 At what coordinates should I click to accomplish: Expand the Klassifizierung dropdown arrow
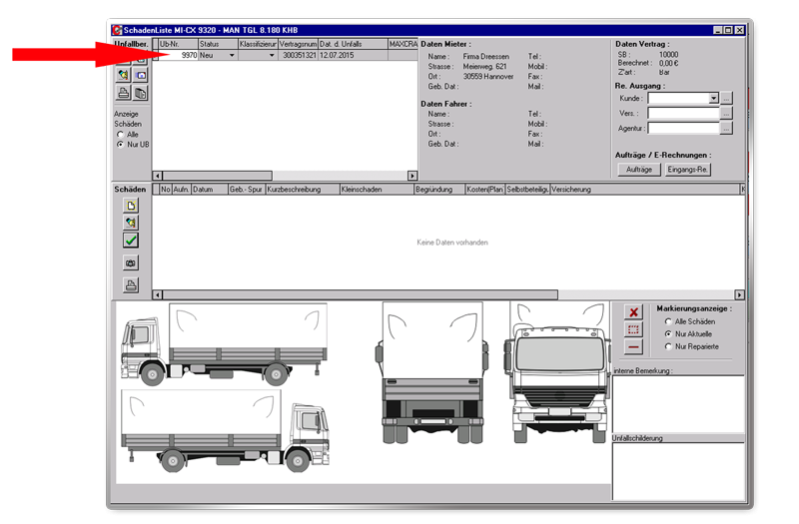tap(271, 56)
